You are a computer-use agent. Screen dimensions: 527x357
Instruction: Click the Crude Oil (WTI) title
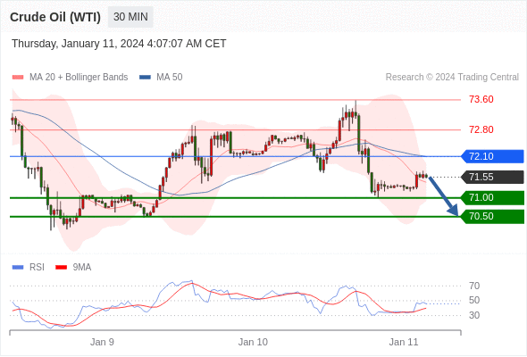[x=55, y=17]
